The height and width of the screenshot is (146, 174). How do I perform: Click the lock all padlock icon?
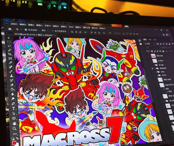pyautogui.click(x=163, y=51)
